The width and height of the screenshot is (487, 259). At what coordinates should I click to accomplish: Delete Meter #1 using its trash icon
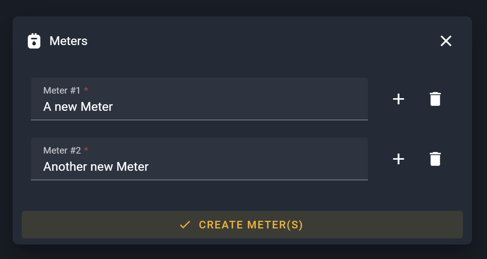pyautogui.click(x=435, y=99)
